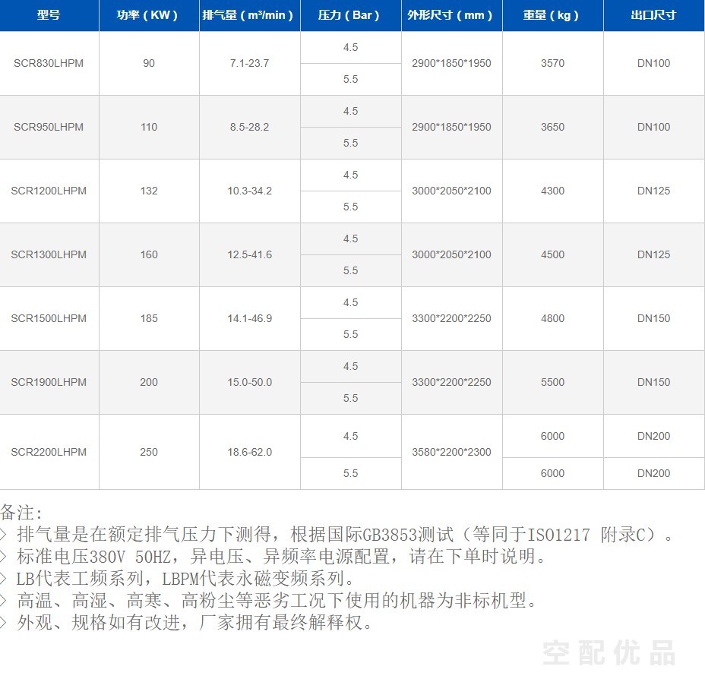Click air flow value 12.5-41.6

249,254
